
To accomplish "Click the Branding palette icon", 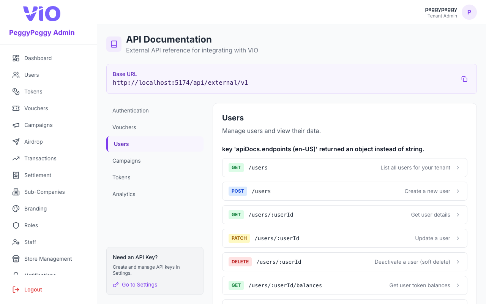I will point(16,209).
